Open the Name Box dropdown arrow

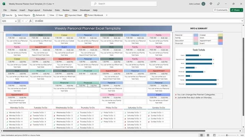point(16,21)
